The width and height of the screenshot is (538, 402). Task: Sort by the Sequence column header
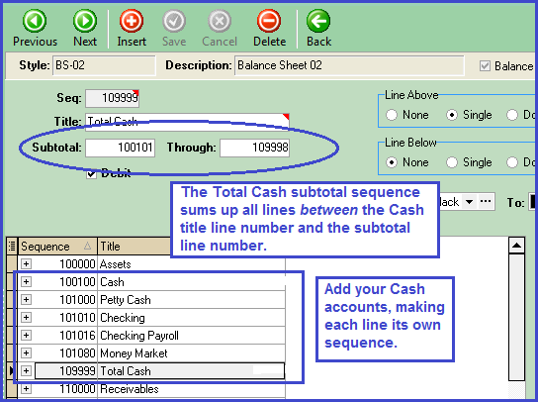tap(57, 246)
